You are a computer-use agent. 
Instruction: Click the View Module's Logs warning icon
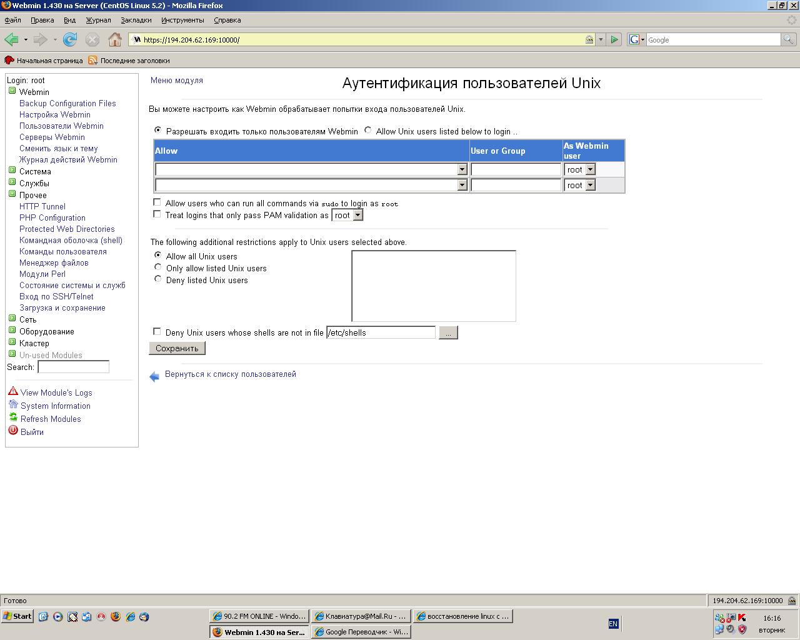pos(13,391)
